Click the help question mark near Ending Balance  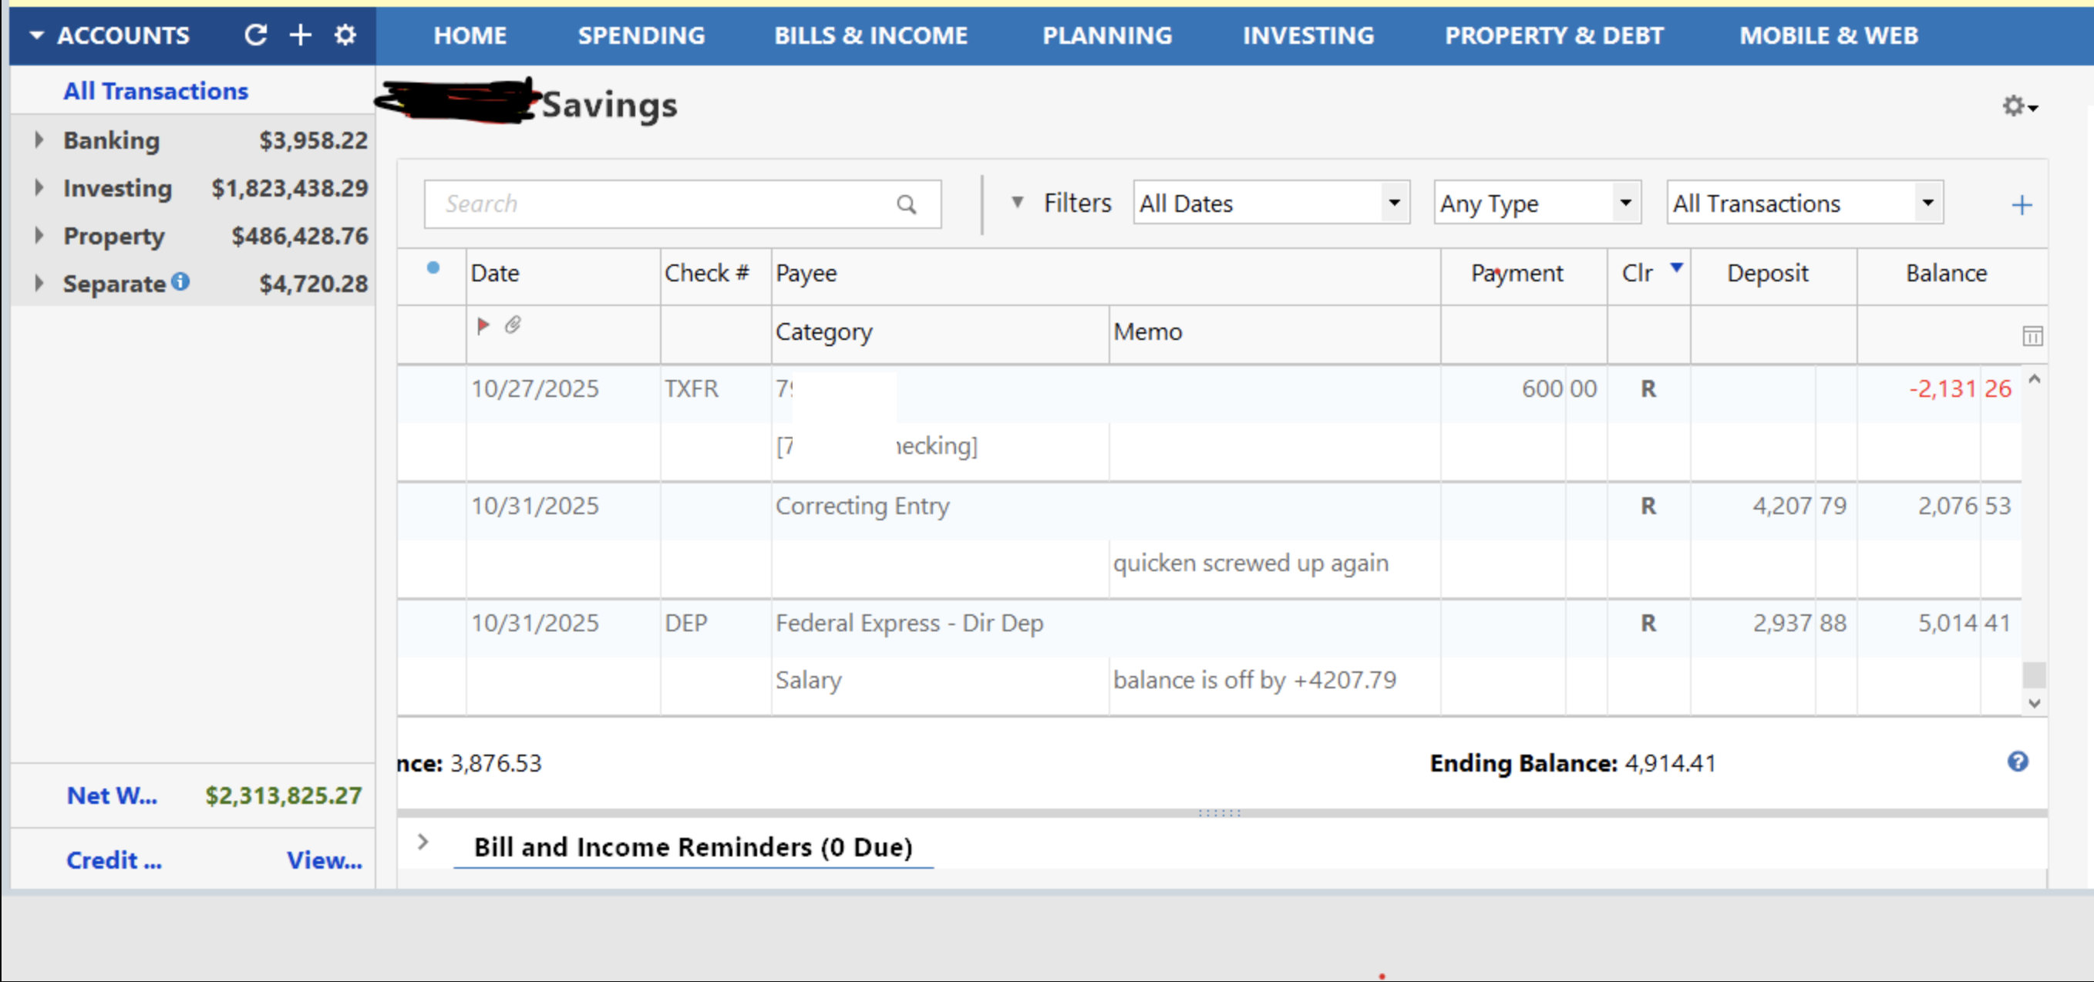pos(2017,762)
